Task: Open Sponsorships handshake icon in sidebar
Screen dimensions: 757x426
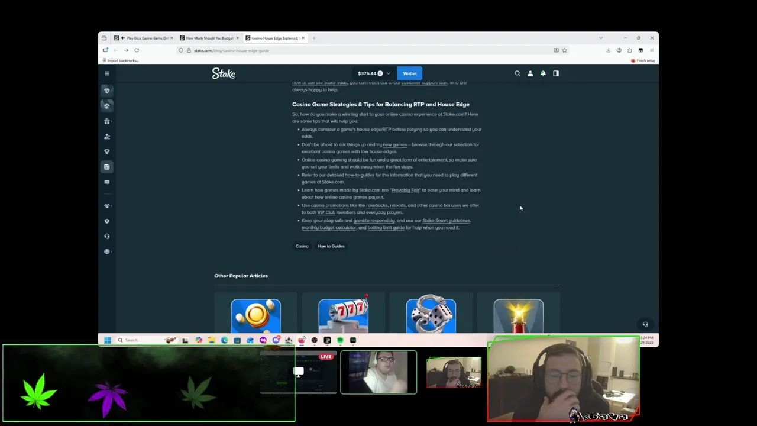Action: (107, 206)
